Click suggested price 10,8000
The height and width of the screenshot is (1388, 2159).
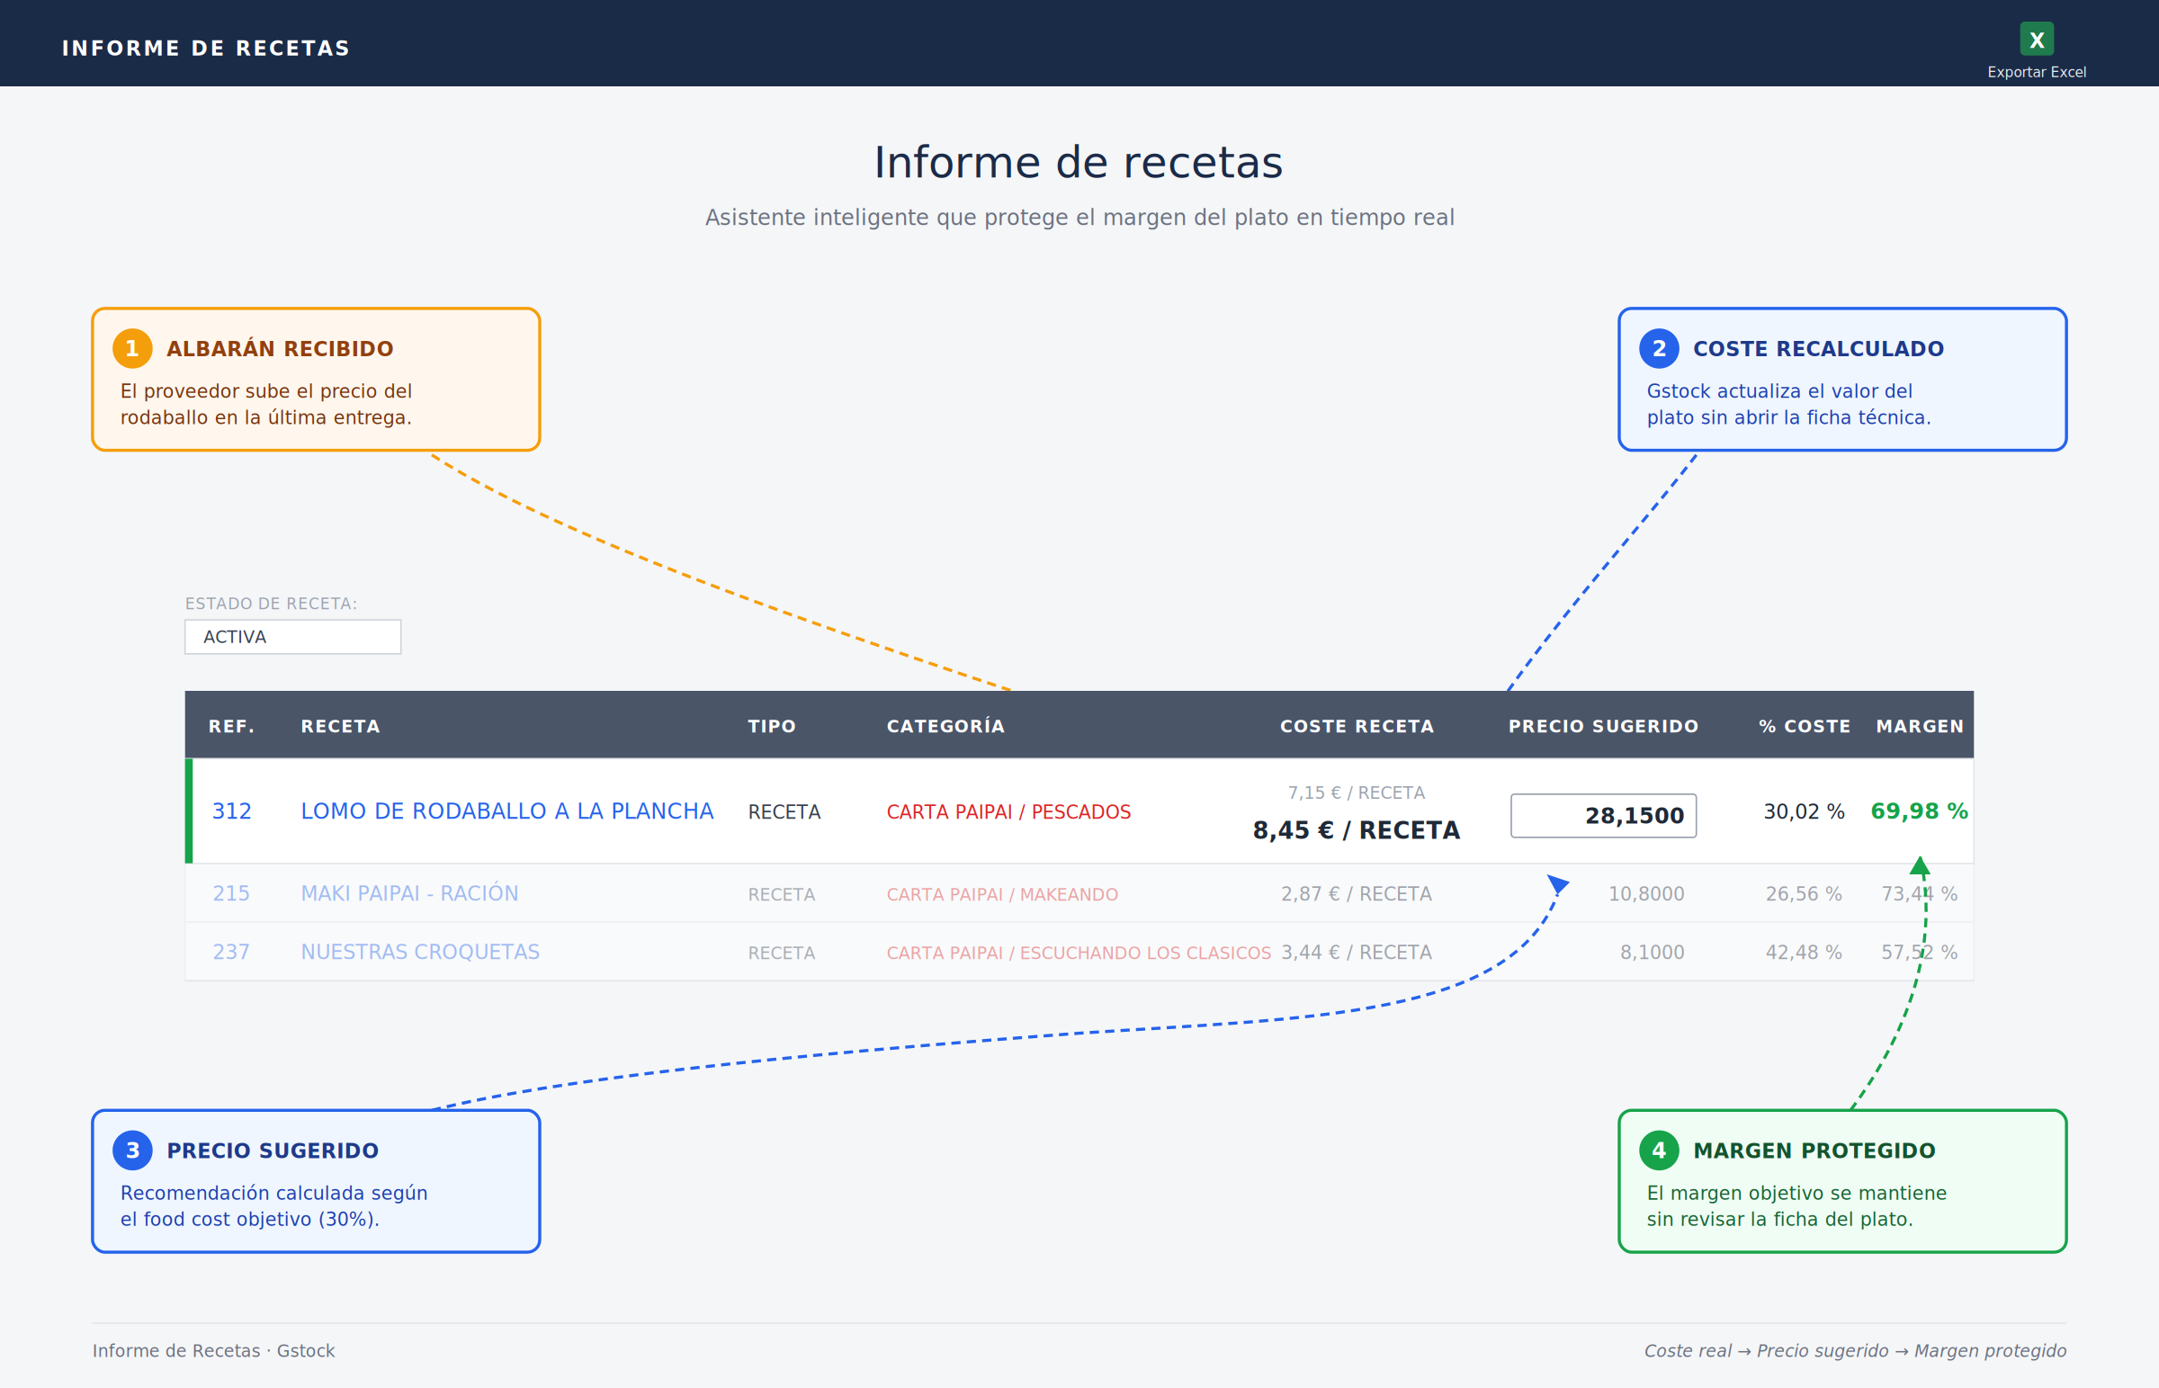[x=1646, y=894]
